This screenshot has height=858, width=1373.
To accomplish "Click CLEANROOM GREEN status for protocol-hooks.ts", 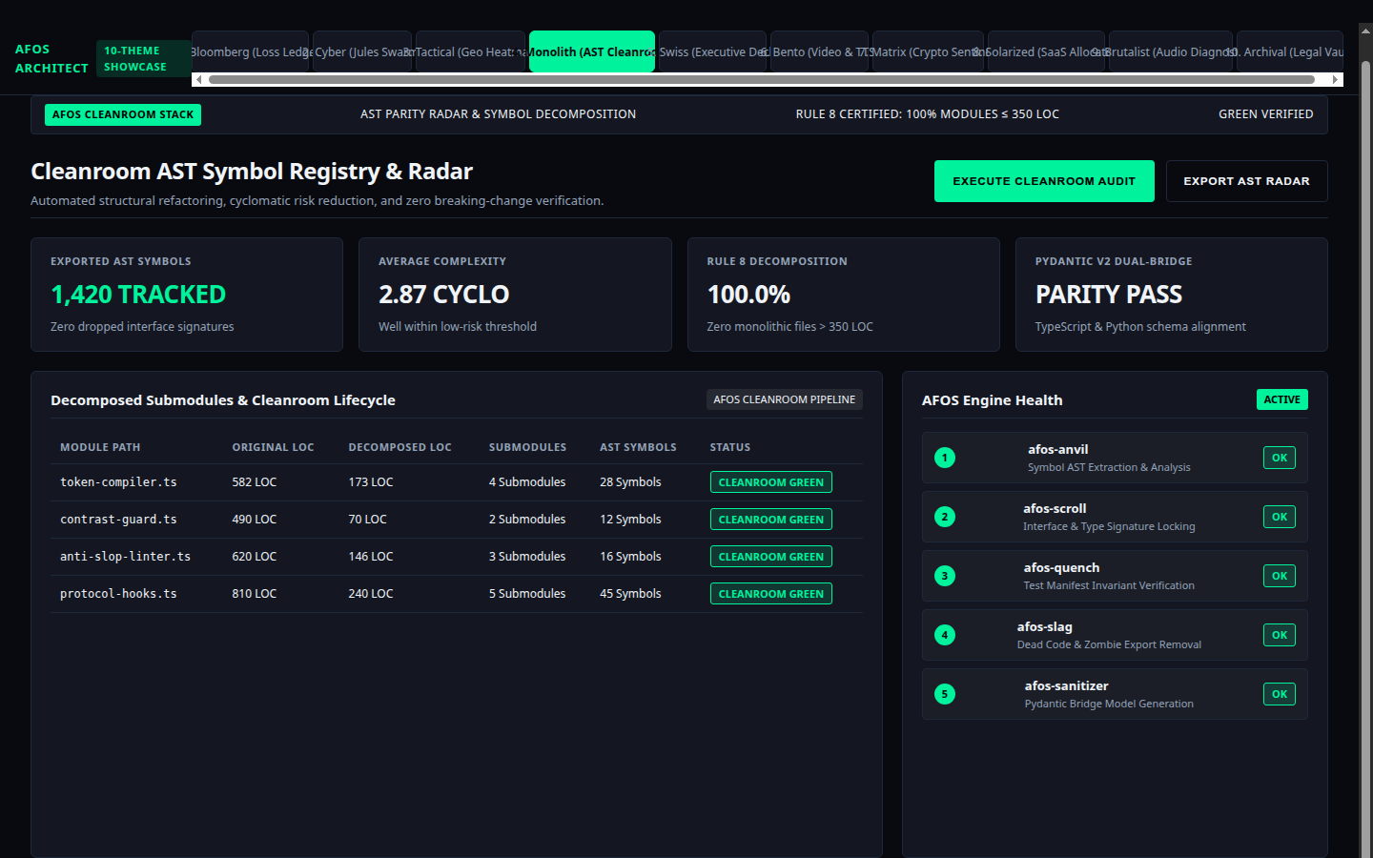I will click(x=770, y=594).
